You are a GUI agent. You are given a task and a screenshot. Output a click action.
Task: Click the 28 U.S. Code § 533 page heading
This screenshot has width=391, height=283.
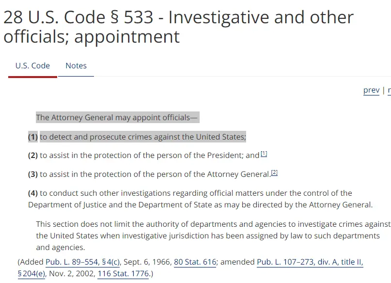tap(178, 27)
